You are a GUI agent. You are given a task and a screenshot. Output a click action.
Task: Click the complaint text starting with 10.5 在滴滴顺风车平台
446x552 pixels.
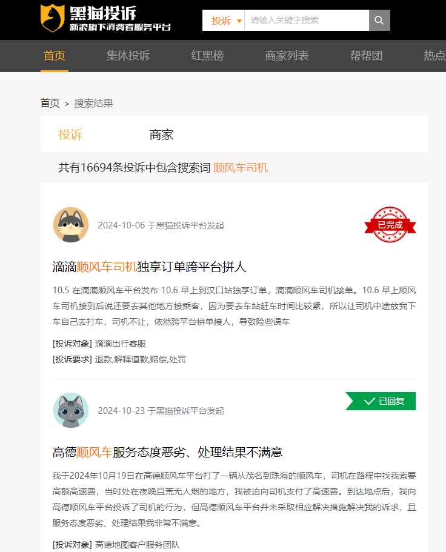(234, 305)
